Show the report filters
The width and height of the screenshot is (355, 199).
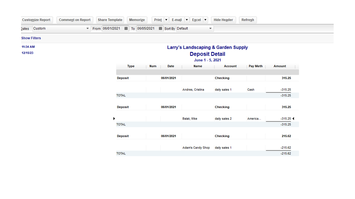pyautogui.click(x=31, y=38)
